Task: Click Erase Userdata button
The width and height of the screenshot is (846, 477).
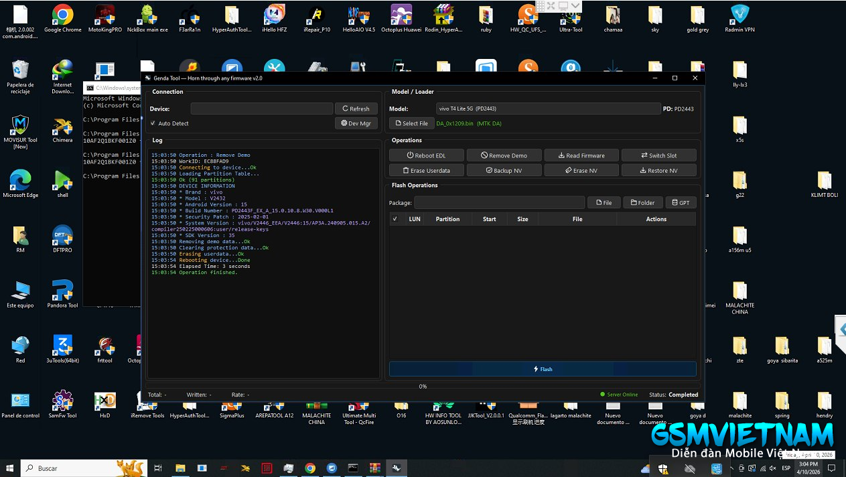Action: 426,171
